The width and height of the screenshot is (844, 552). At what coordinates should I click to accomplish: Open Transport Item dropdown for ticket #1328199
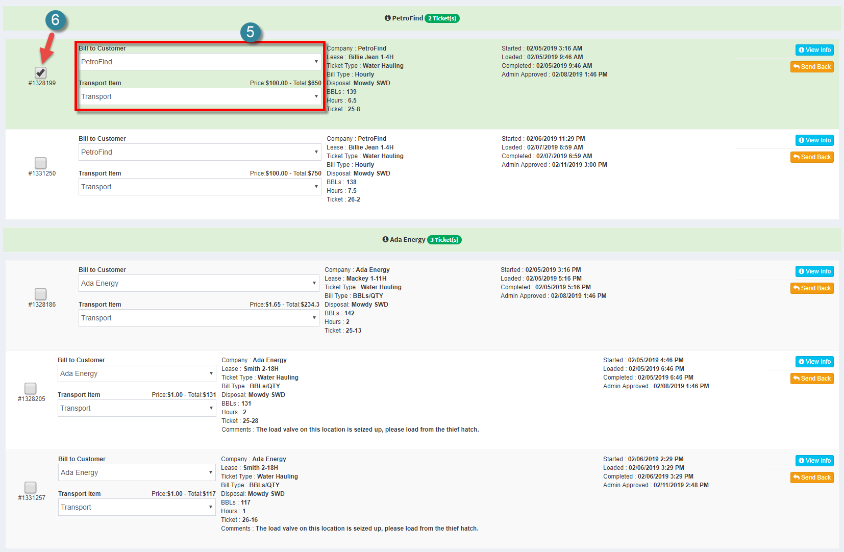pos(200,96)
